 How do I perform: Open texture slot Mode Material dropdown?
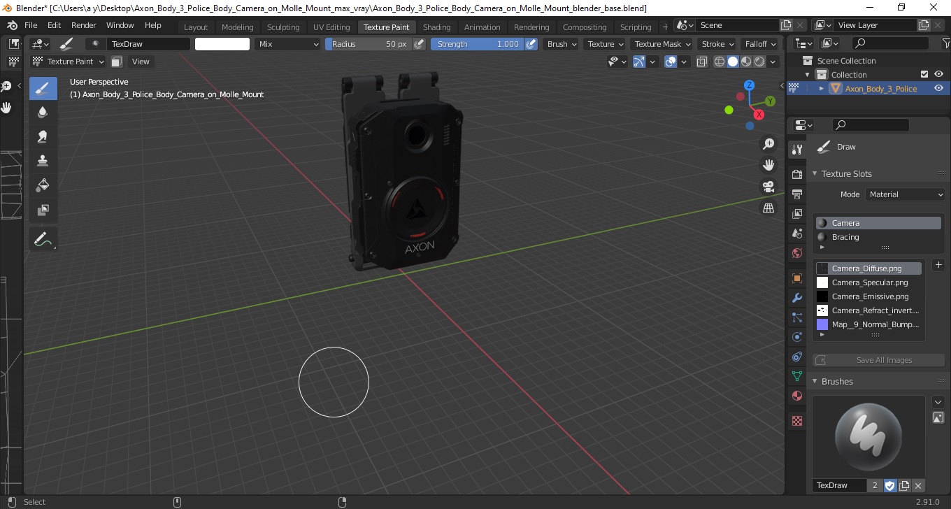pos(906,194)
